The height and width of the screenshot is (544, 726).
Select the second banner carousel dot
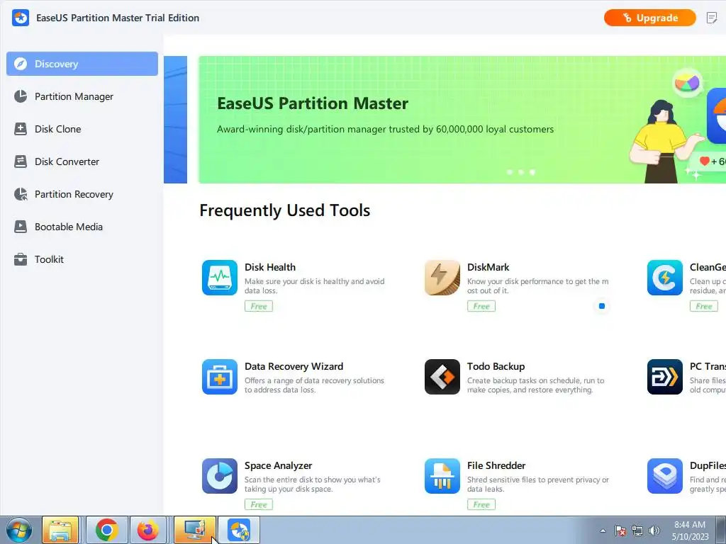[521, 172]
